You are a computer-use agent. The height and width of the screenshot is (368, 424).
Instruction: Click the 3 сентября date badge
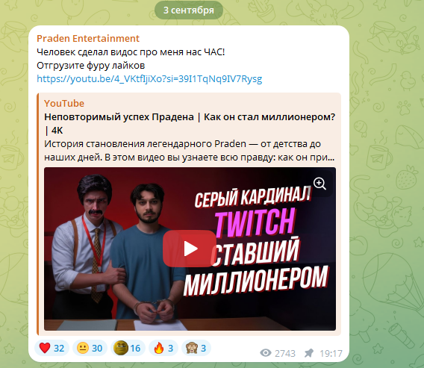(x=189, y=10)
